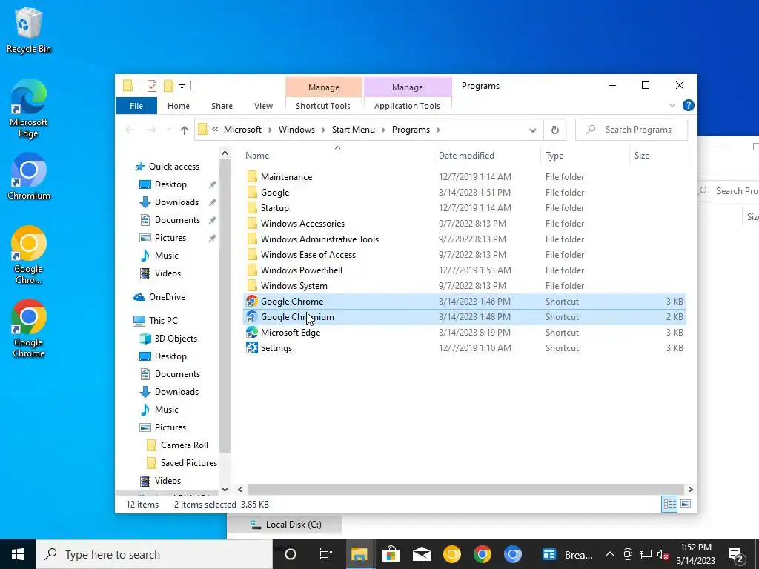Click Windows in the address breadcrumb
The width and height of the screenshot is (759, 569).
click(296, 130)
